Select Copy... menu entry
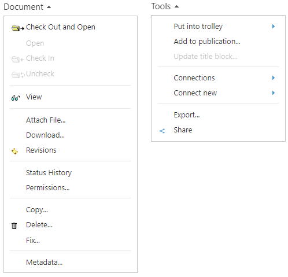The width and height of the screenshot is (288, 277). coord(37,210)
